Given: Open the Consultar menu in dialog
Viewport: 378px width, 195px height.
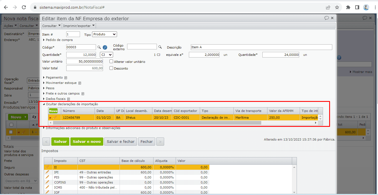Looking at the screenshot, I should [51, 26].
